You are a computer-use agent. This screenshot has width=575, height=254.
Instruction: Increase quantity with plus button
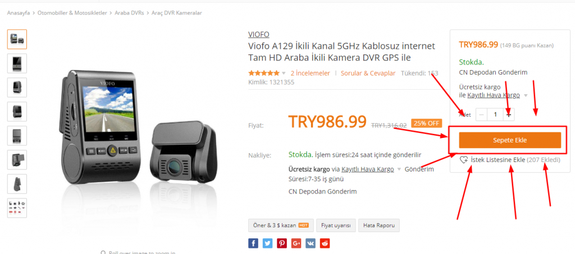(x=509, y=114)
